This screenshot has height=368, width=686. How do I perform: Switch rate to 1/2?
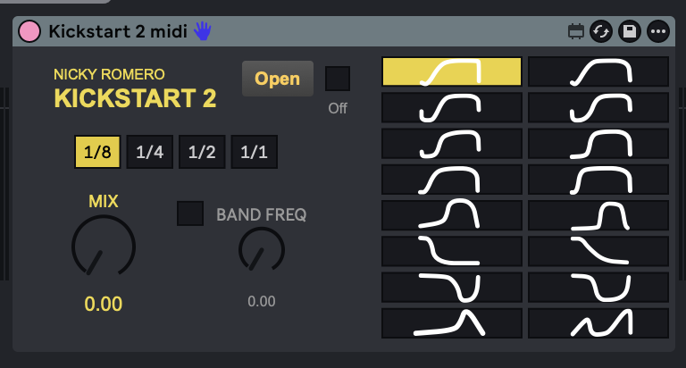[202, 152]
